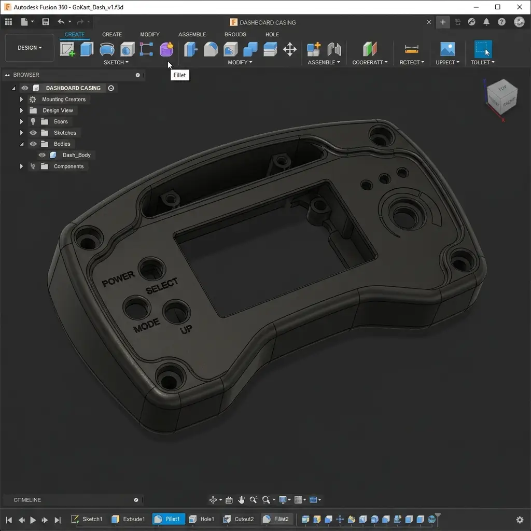Click the purple cylinder create form tool
This screenshot has width=531, height=531.
(166, 49)
